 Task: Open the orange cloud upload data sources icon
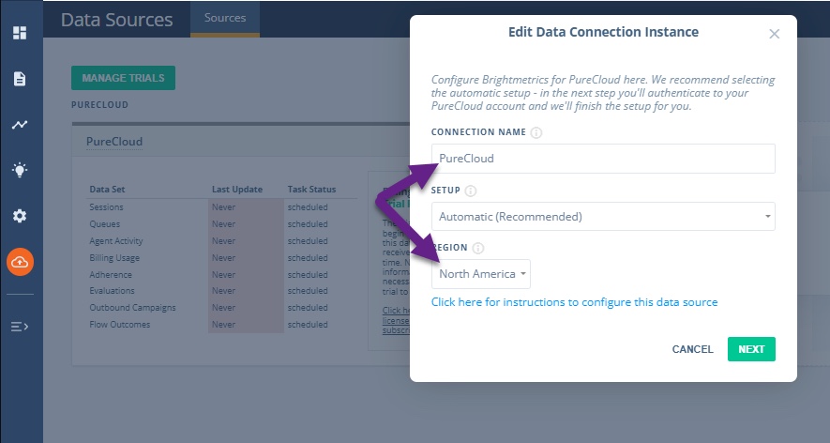[x=20, y=262]
